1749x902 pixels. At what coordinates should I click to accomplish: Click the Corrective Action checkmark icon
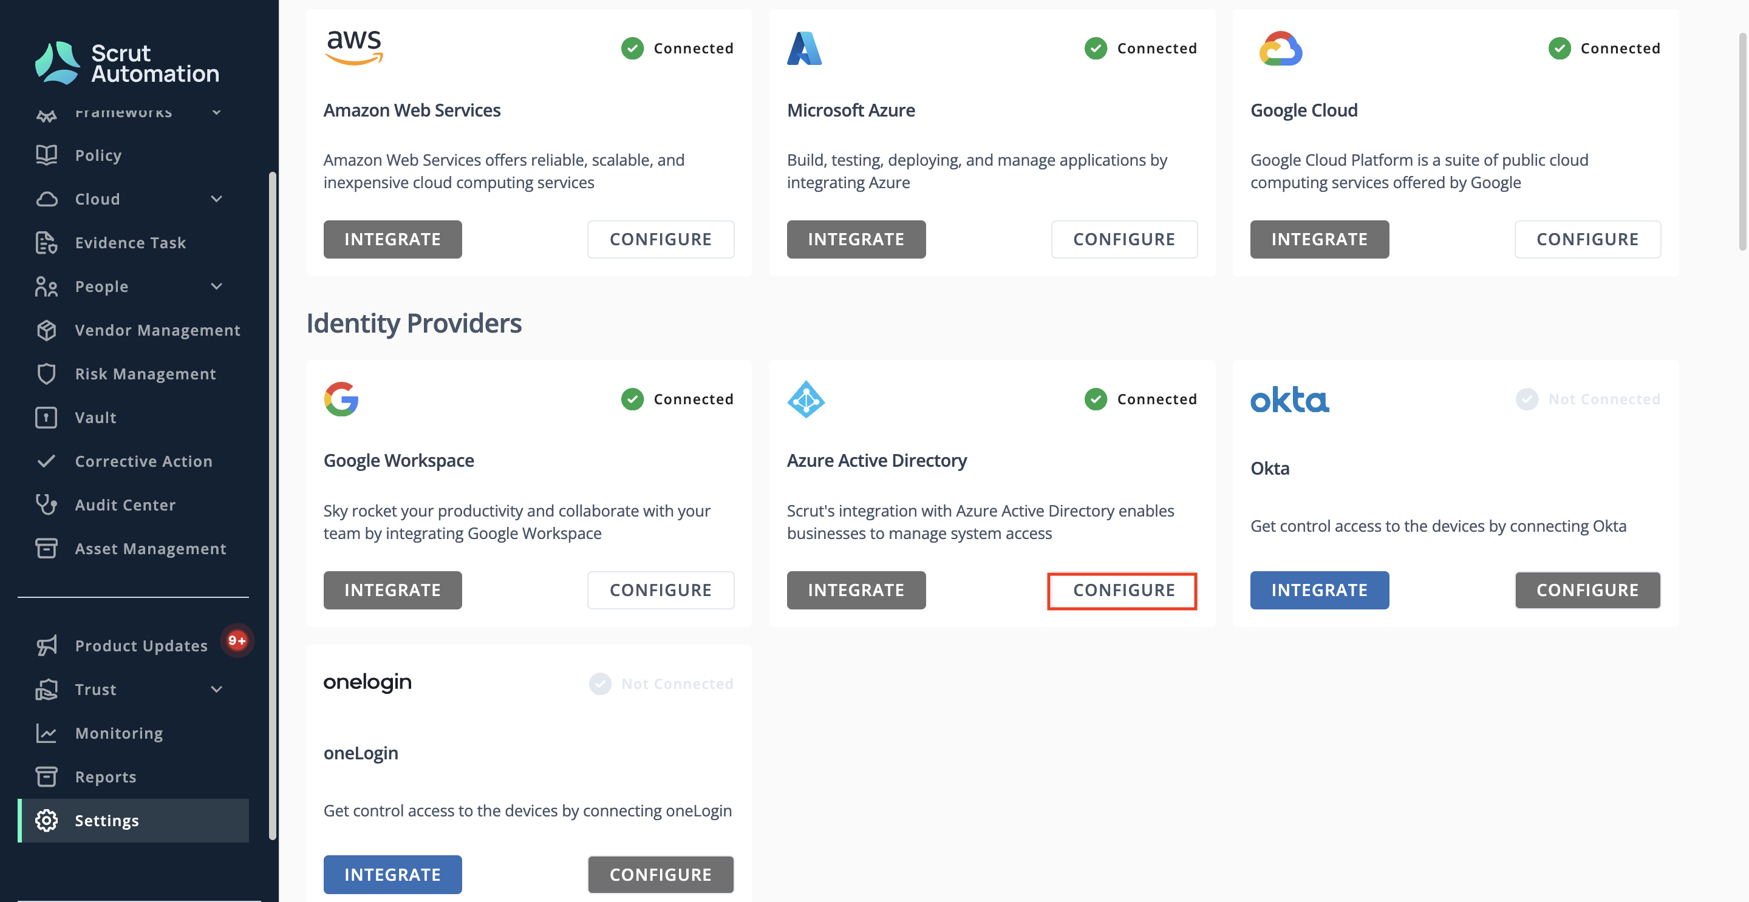(x=46, y=461)
